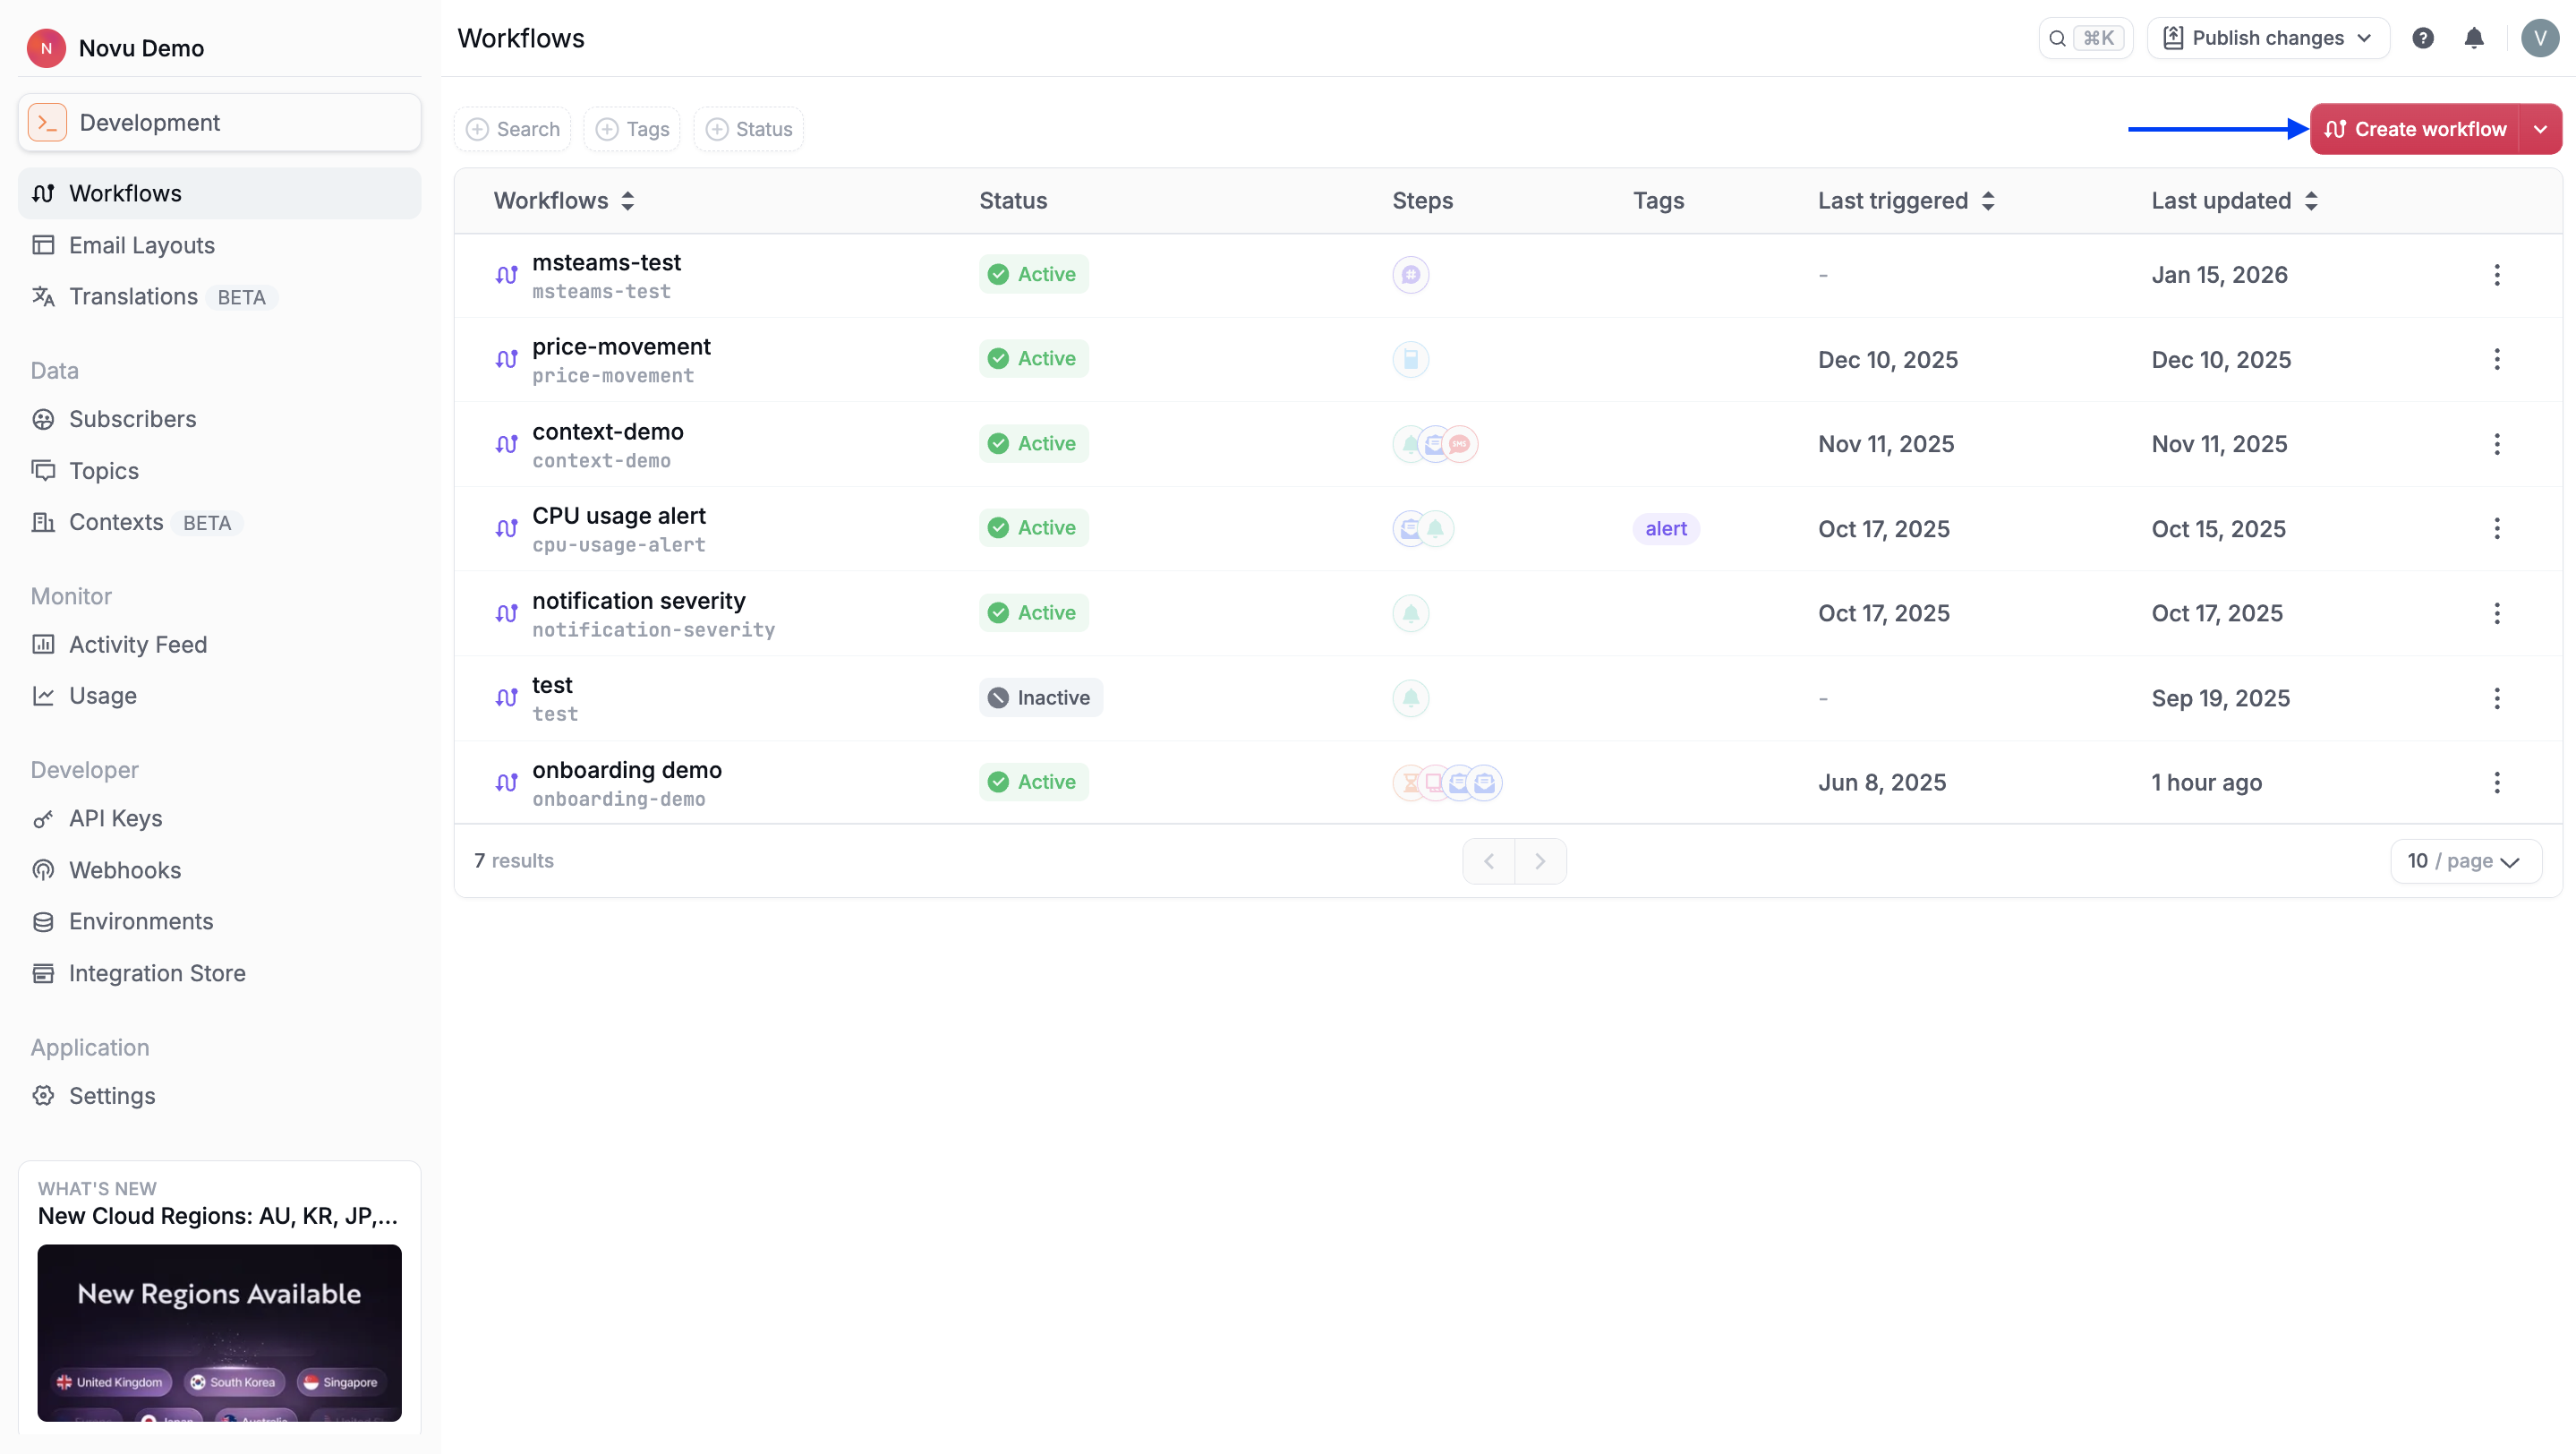Click the notifications bell icon
The width and height of the screenshot is (2576, 1454).
(x=2475, y=37)
